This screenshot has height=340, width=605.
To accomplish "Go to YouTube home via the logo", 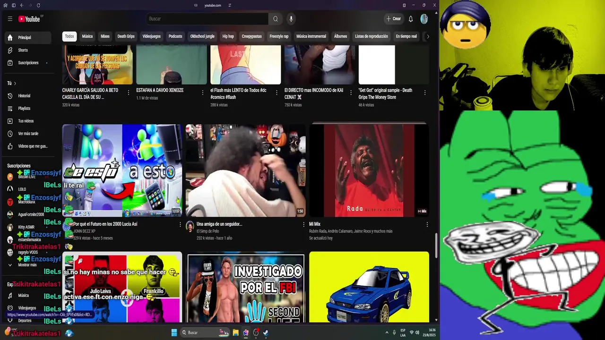I will (x=29, y=19).
